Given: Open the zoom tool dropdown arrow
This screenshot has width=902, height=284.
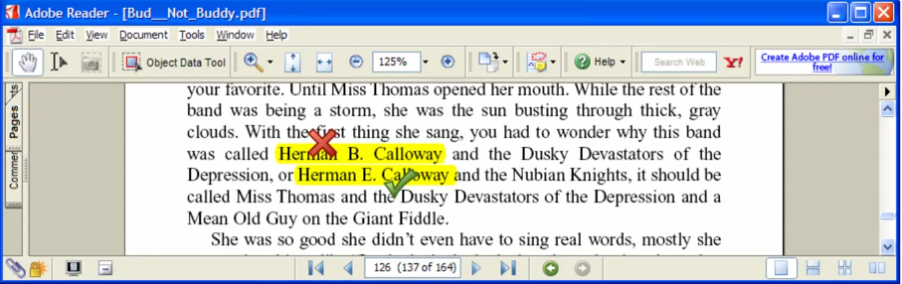Looking at the screenshot, I should point(270,62).
